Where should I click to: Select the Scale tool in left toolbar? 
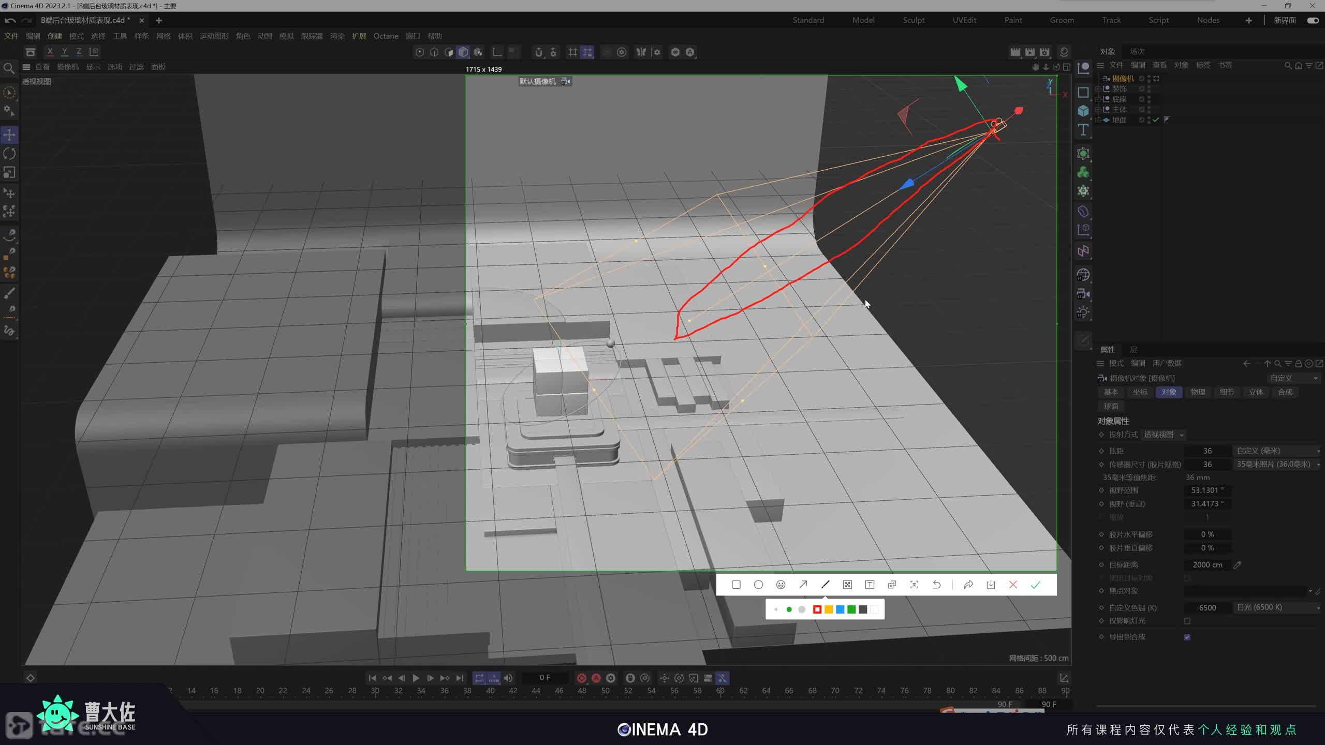point(9,172)
